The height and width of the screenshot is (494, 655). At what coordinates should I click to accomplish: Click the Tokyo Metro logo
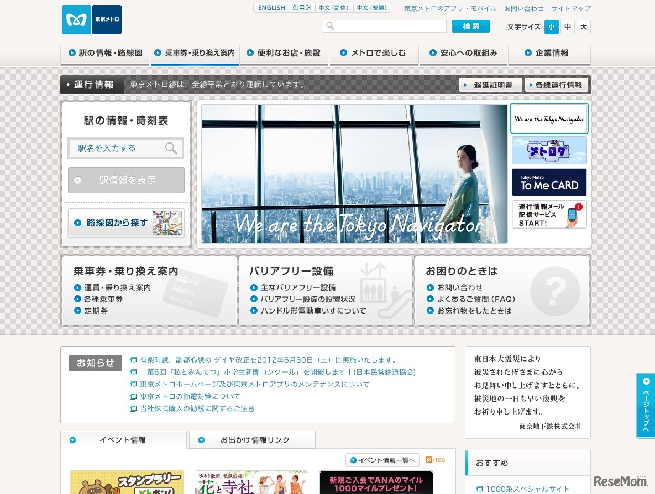click(92, 20)
